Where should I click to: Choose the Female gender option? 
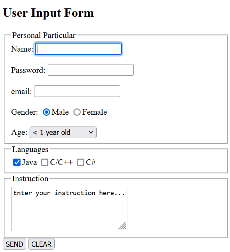pyautogui.click(x=77, y=112)
